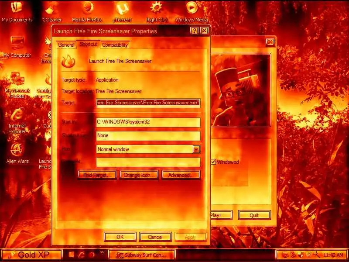The image size is (349, 262).
Task: Click Quit in the Subway Surf window
Action: 254,215
